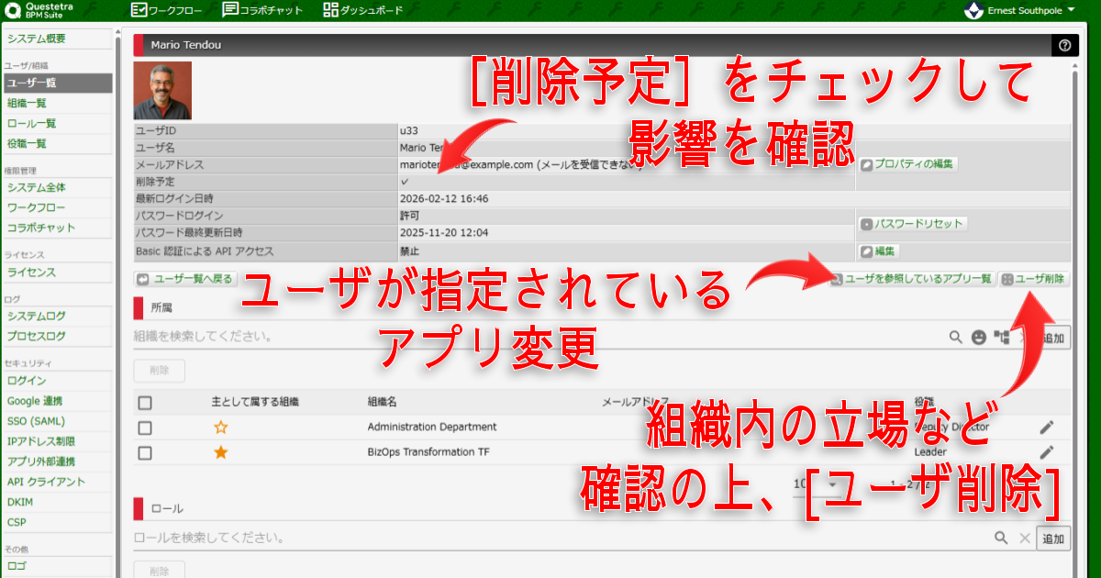Open the help question-mark icon on Mario Tendou header
This screenshot has width=1101, height=578.
pos(1064,45)
